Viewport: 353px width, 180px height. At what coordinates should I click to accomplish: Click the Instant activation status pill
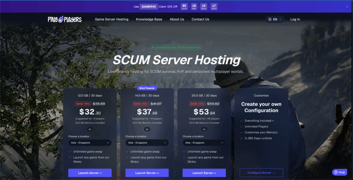point(175,47)
